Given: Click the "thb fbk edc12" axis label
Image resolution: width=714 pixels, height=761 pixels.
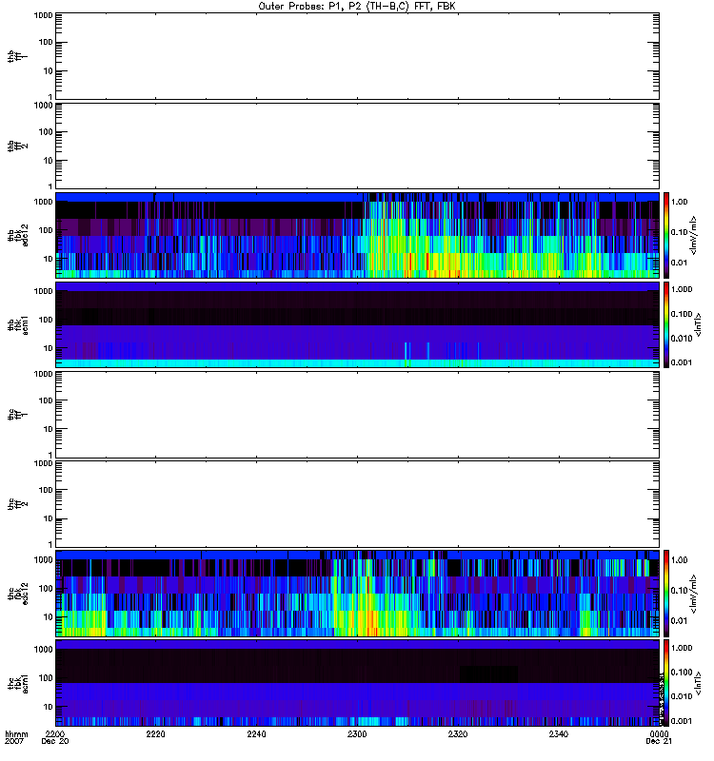Looking at the screenshot, I should [x=17, y=235].
